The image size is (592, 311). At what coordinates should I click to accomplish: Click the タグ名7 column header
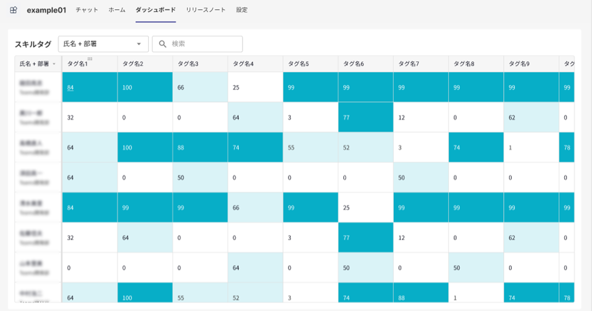point(409,64)
